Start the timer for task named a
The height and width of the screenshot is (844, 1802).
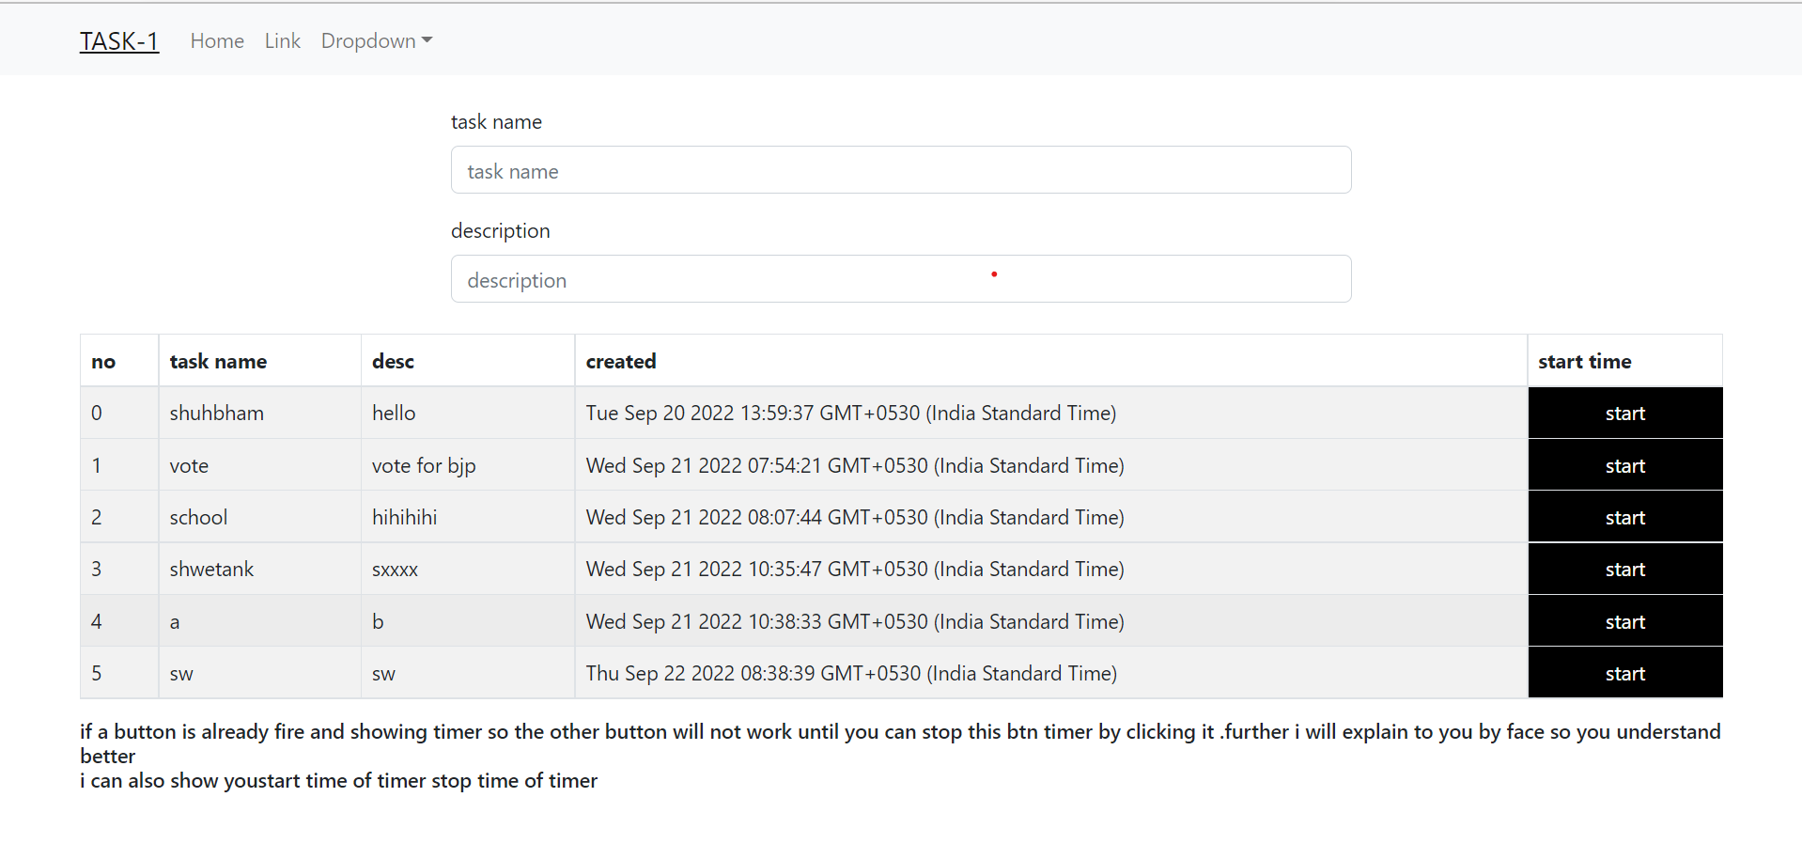pos(1624,620)
